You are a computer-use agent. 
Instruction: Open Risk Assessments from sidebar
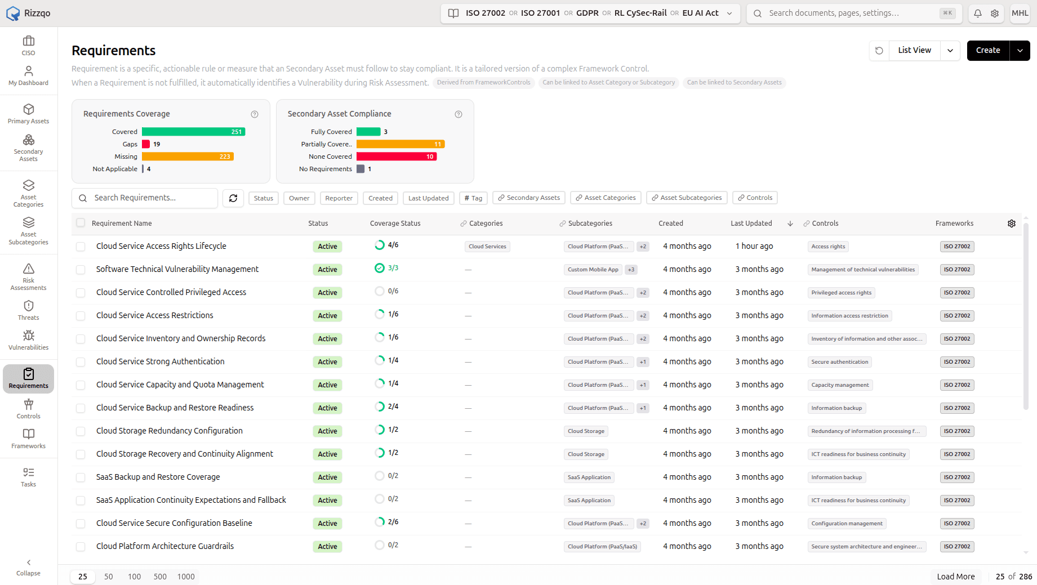coord(28,276)
